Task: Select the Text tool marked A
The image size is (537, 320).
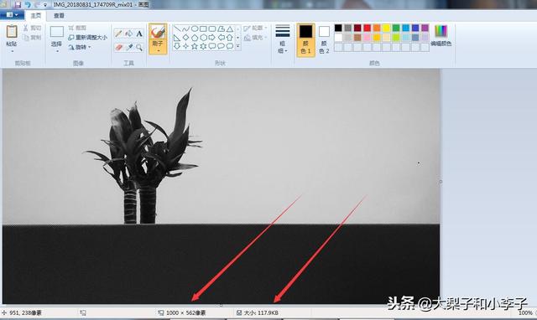Action: click(x=139, y=34)
